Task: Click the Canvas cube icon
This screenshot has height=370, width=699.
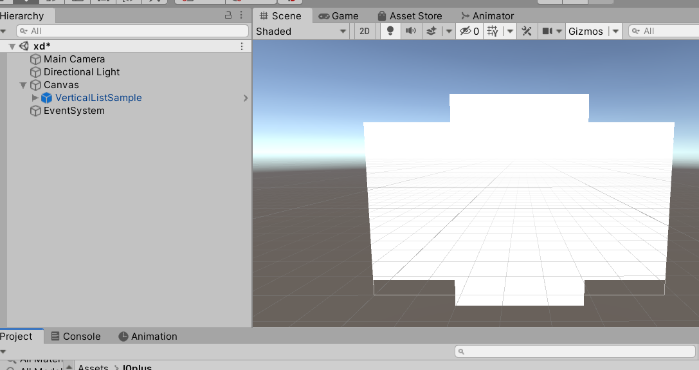Action: 35,85
